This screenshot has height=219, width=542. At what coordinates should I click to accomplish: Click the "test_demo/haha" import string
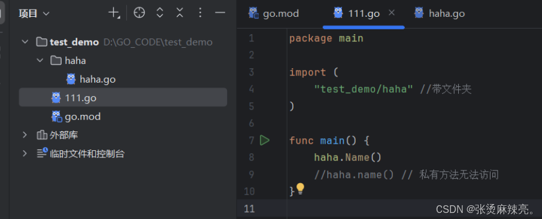(364, 90)
